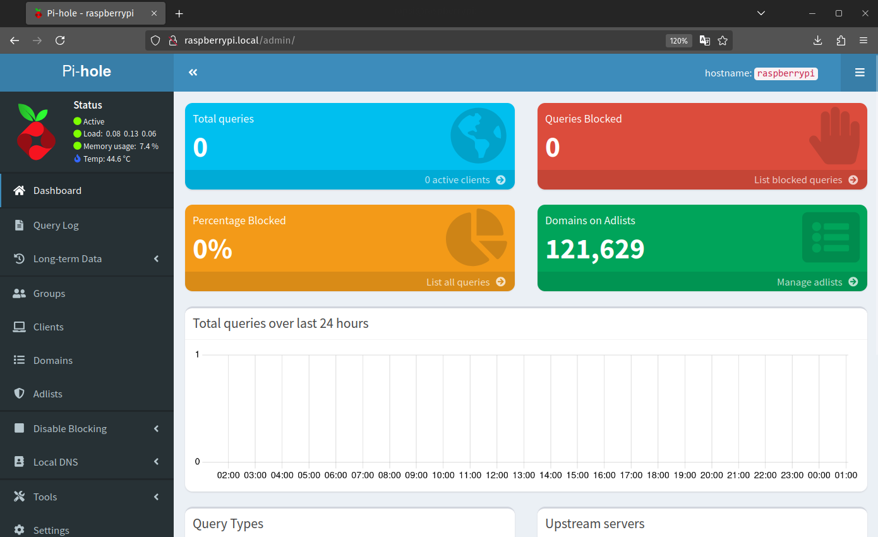The height and width of the screenshot is (537, 878).
Task: Click the Pi-hole raspberry logo in sidebar
Action: click(37, 131)
